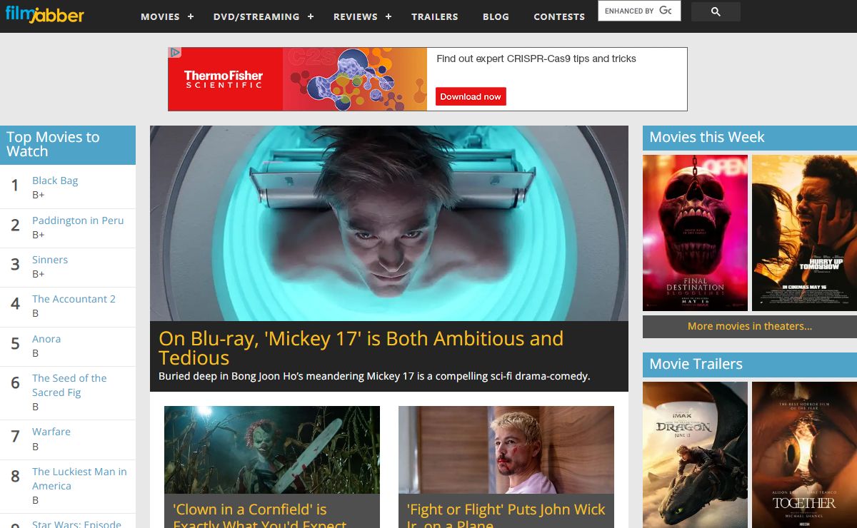Click the search magnifier button
The height and width of the screenshot is (528, 857).
click(x=716, y=11)
